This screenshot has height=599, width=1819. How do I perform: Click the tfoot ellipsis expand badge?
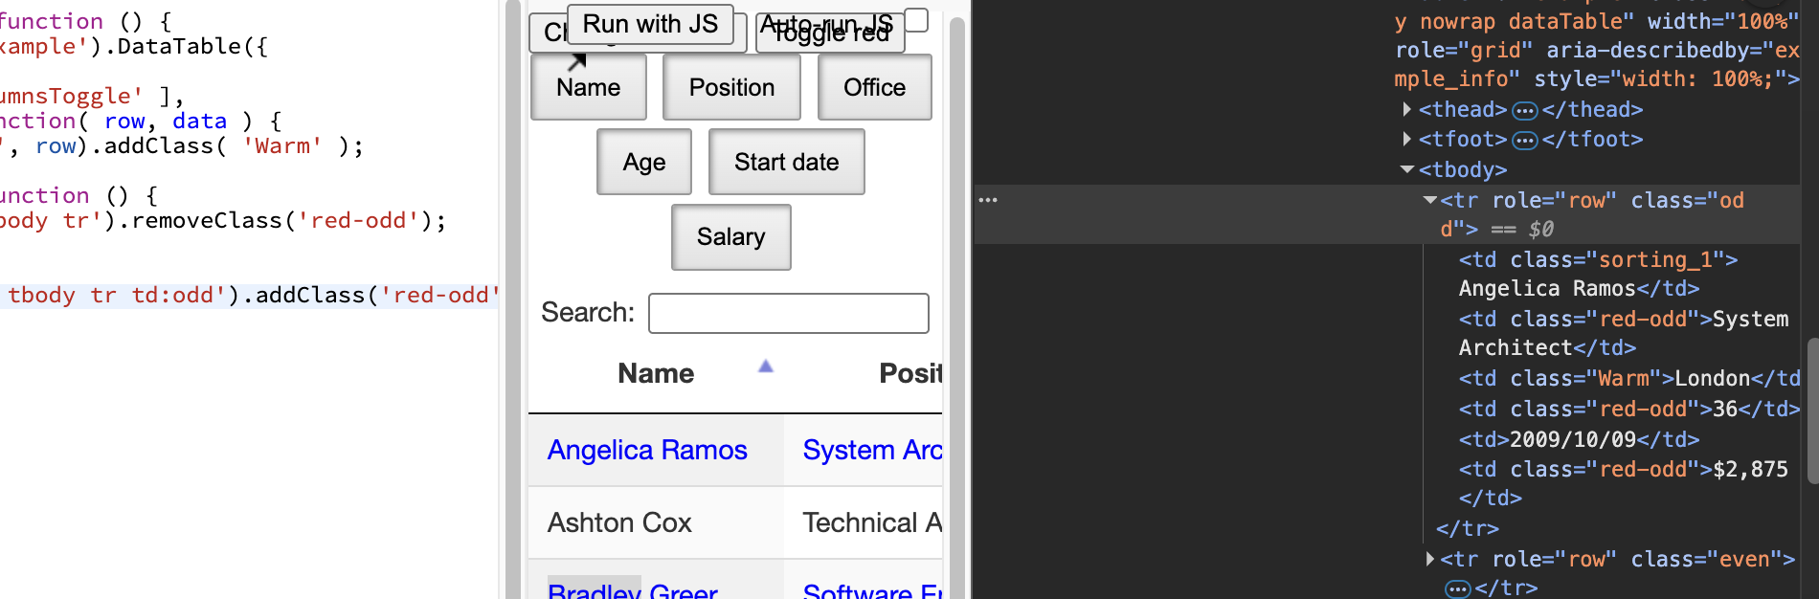tap(1524, 141)
